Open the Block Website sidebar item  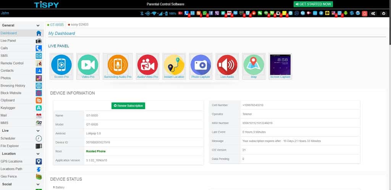click(22, 93)
